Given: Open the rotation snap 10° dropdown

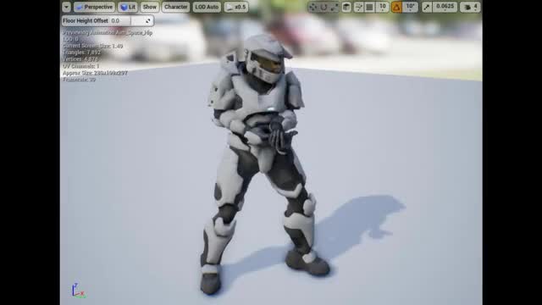Looking at the screenshot, I should pyautogui.click(x=410, y=8).
